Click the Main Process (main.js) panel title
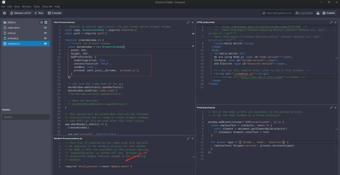 pyautogui.click(x=64, y=22)
